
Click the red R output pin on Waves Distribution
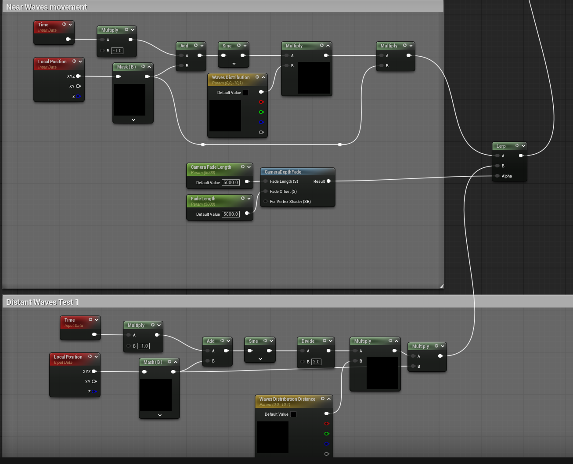[261, 102]
